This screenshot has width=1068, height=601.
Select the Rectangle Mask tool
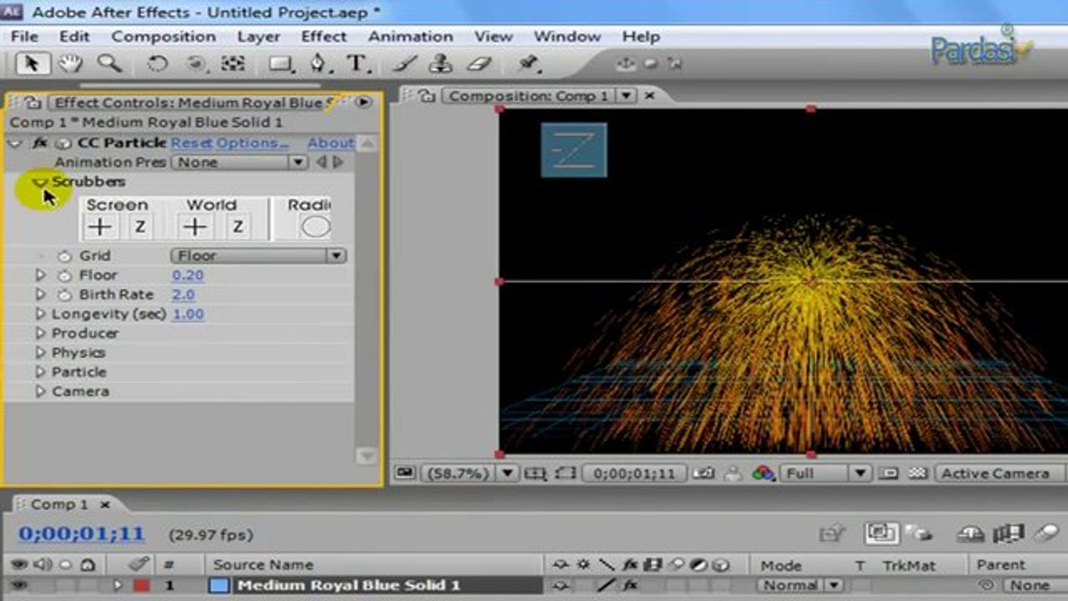[x=280, y=64]
